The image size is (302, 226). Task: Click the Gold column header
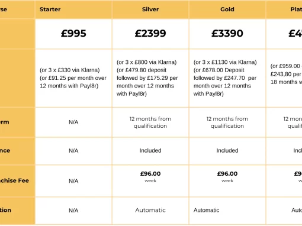click(227, 9)
